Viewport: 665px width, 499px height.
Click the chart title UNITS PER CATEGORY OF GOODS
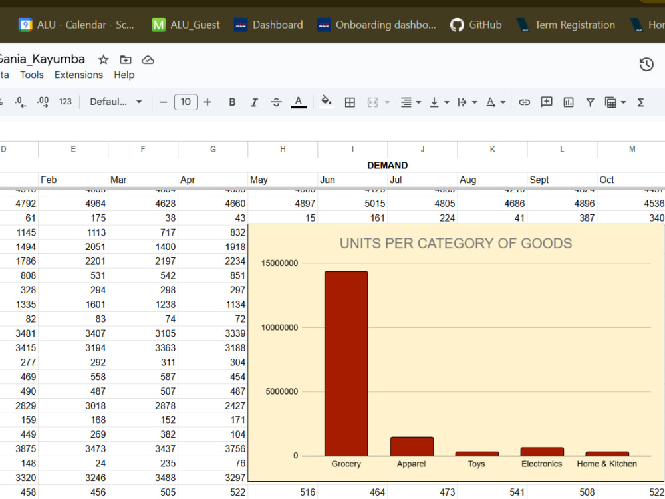pyautogui.click(x=456, y=243)
